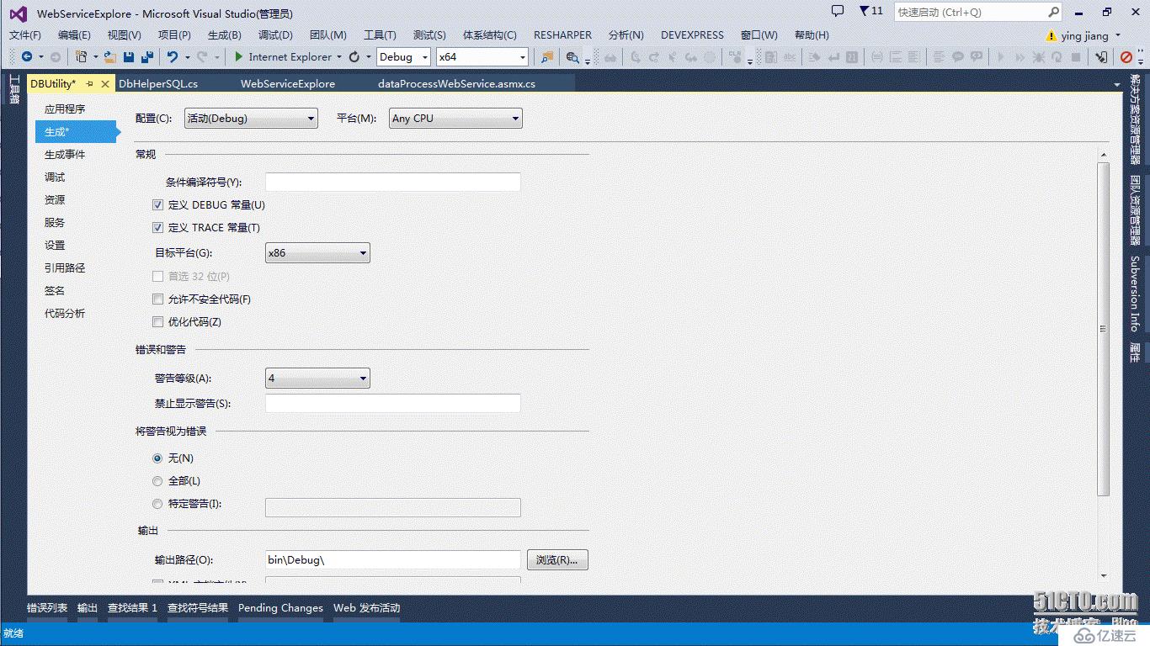Expand the Internet Explorer browser dropdown arrow
1150x646 pixels.
pyautogui.click(x=339, y=57)
